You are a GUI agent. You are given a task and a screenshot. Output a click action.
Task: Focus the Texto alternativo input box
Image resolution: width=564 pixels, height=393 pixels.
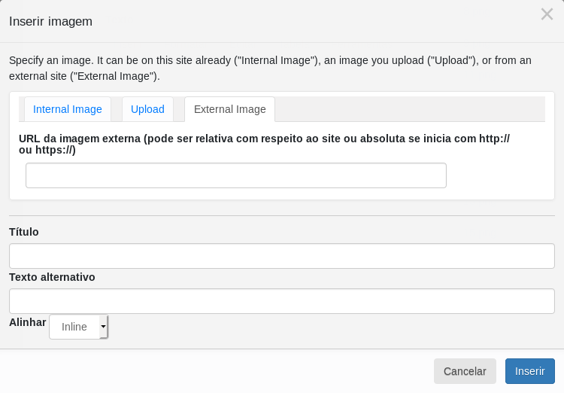281,301
